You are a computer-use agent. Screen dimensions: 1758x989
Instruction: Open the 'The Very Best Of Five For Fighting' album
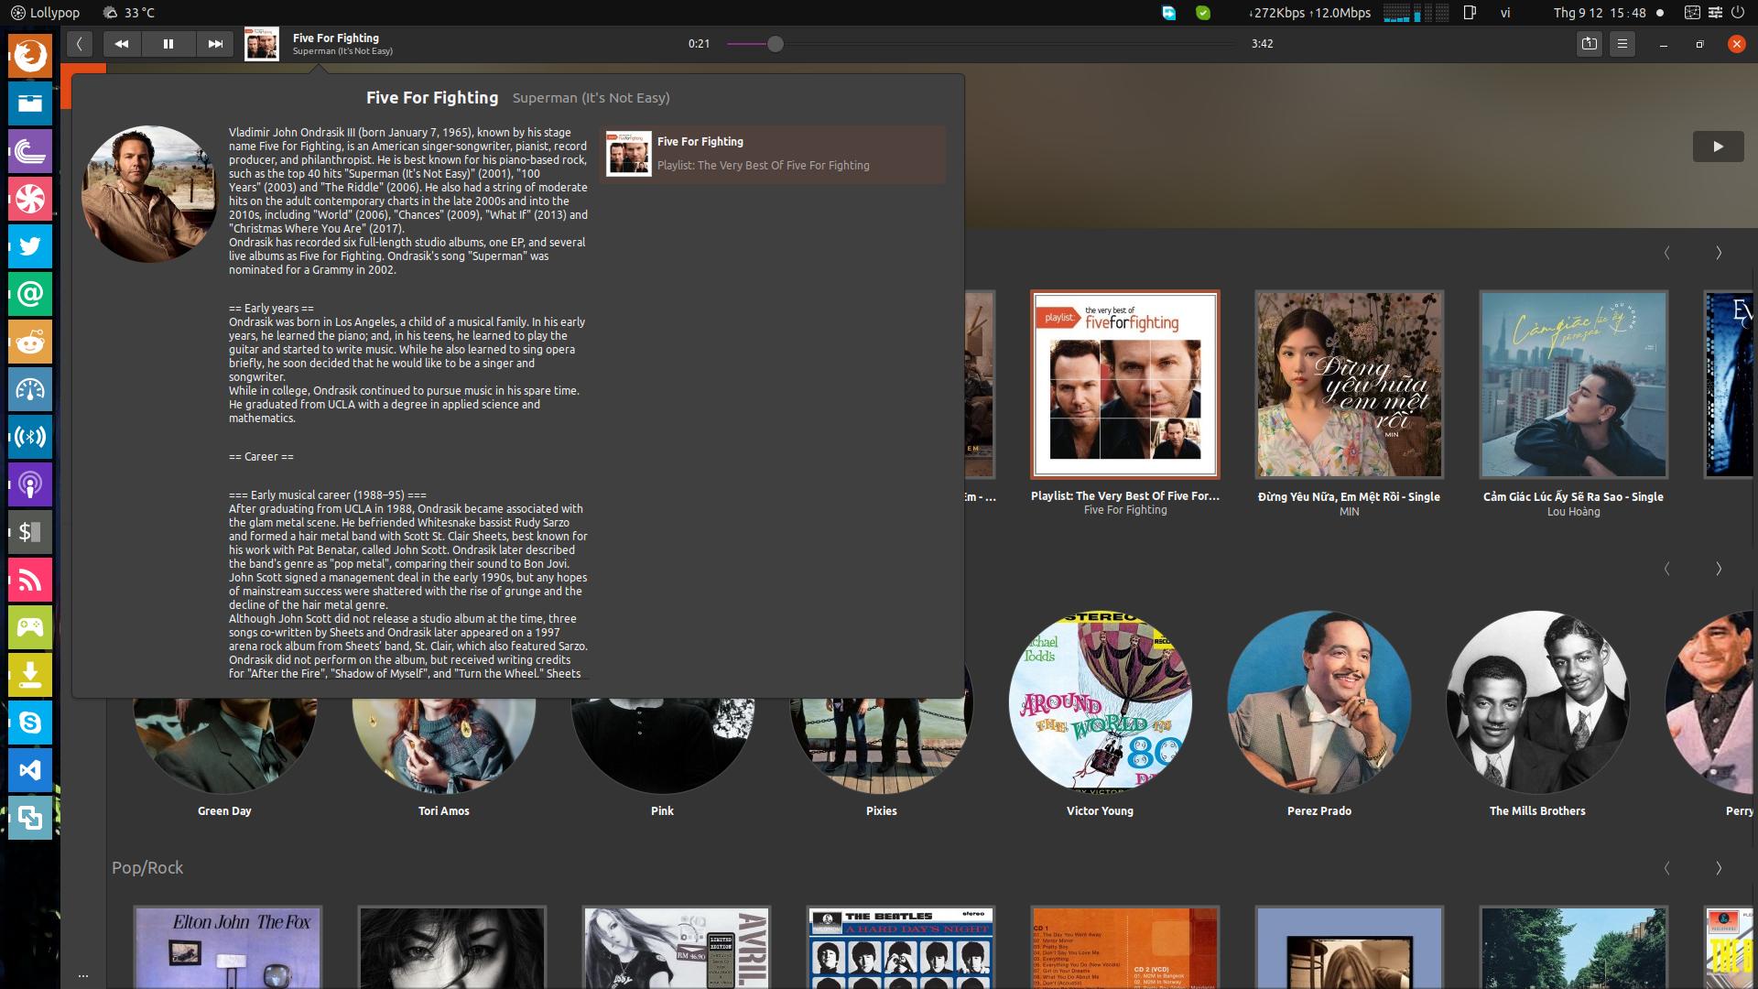coord(1125,385)
